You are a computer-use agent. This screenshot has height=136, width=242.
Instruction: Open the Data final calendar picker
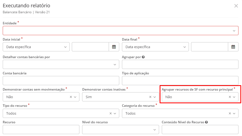pos(233,47)
